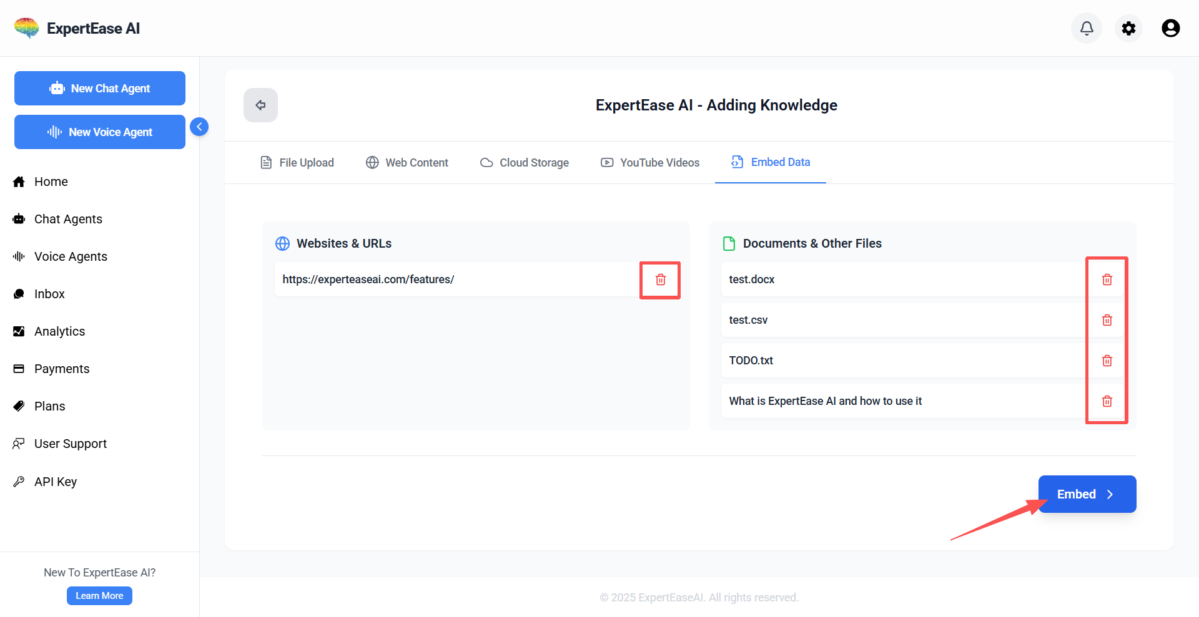Click the Learn More button
The image size is (1199, 617).
tap(99, 596)
